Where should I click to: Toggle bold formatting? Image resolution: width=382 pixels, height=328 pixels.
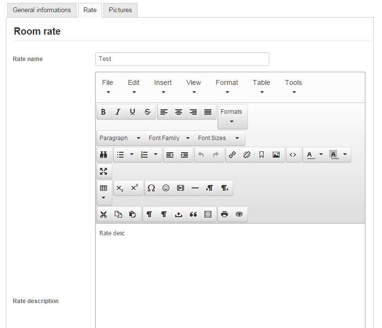pyautogui.click(x=103, y=112)
